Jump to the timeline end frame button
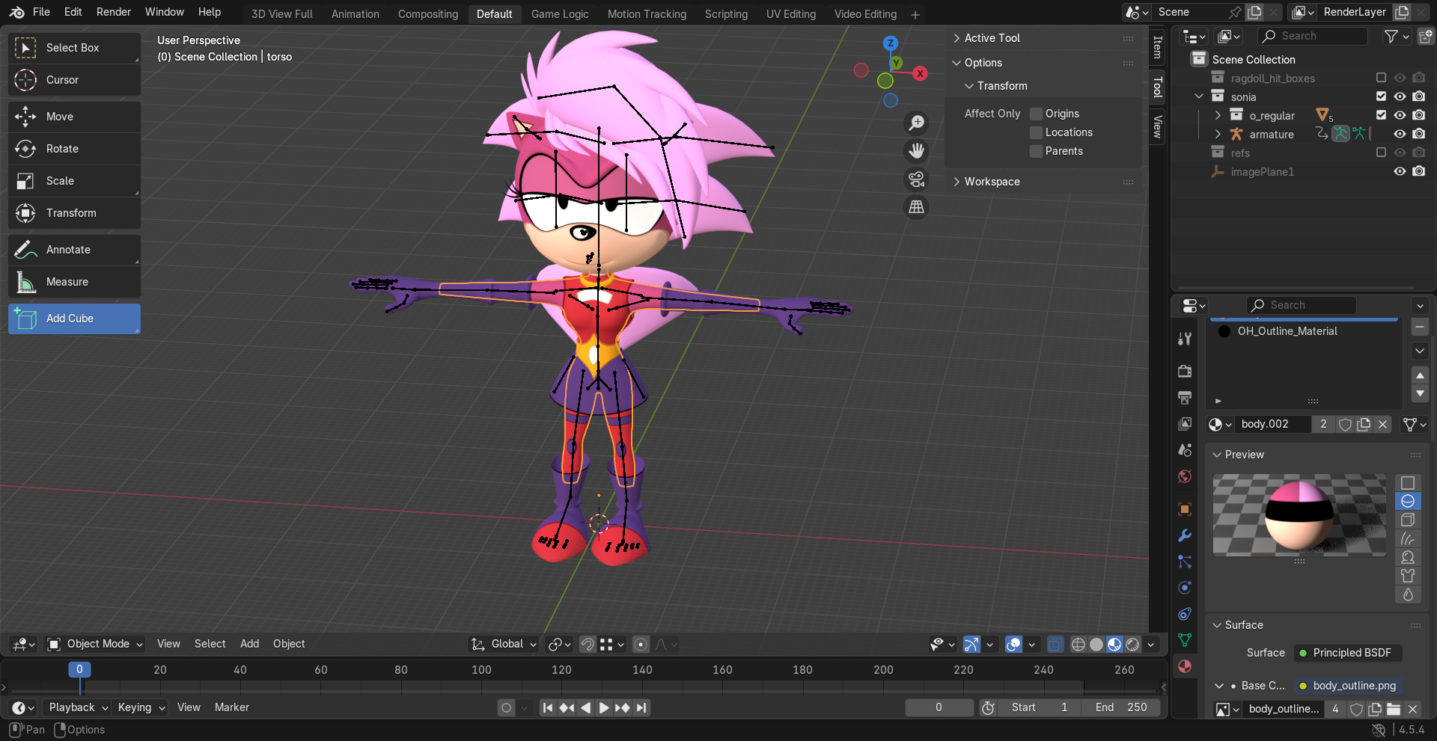 641,707
